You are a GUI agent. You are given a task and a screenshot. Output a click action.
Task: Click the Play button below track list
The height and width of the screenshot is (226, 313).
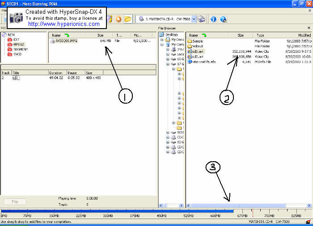pyautogui.click(x=15, y=202)
